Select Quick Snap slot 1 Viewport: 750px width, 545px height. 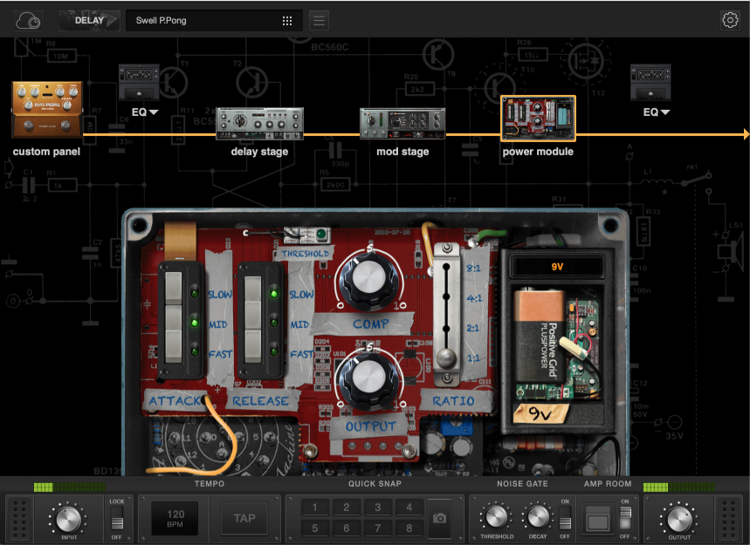315,508
